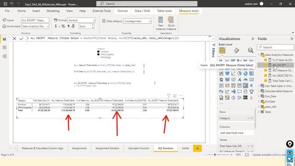The width and height of the screenshot is (295, 166).
Task: Choose the Azure map visual
Action: pyautogui.click(x=239, y=79)
